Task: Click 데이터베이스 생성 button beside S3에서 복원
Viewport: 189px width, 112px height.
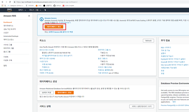Action: point(64,93)
